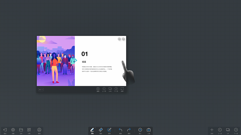
Task: Go to previous whiteboard page
Action: [x=220, y=130]
